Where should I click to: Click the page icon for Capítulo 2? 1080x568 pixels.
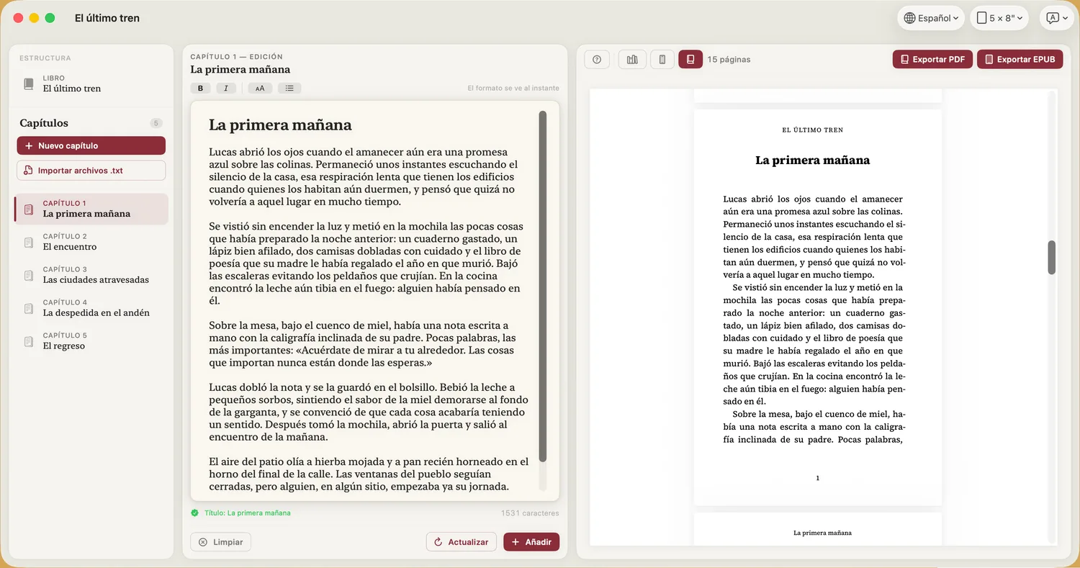29,243
